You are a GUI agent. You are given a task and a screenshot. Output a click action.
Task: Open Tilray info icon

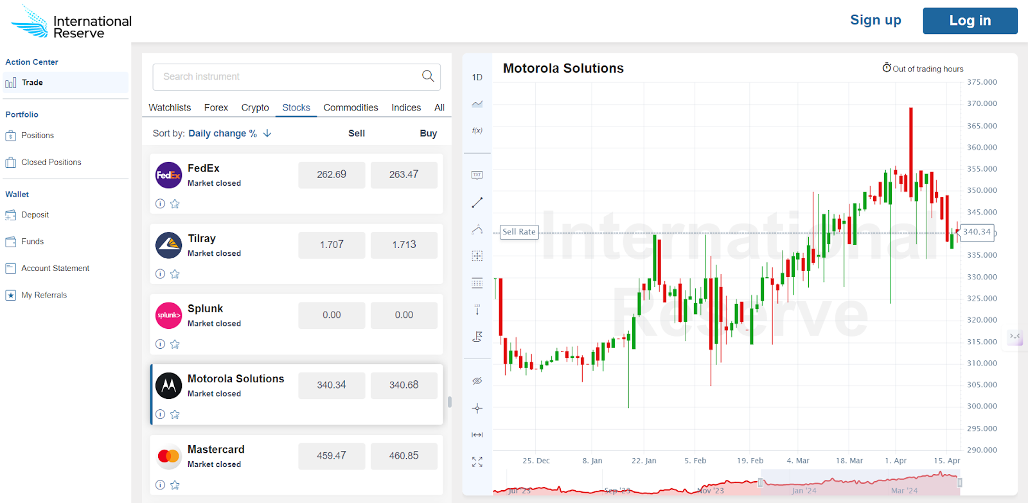click(160, 274)
